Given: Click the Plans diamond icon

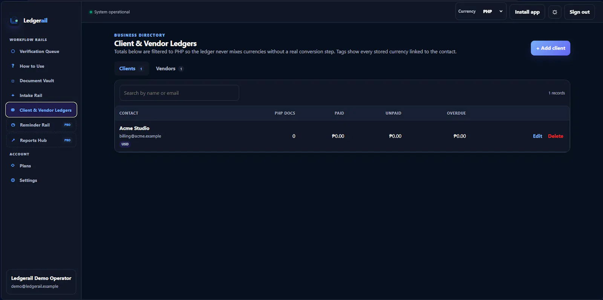Looking at the screenshot, I should [13, 166].
